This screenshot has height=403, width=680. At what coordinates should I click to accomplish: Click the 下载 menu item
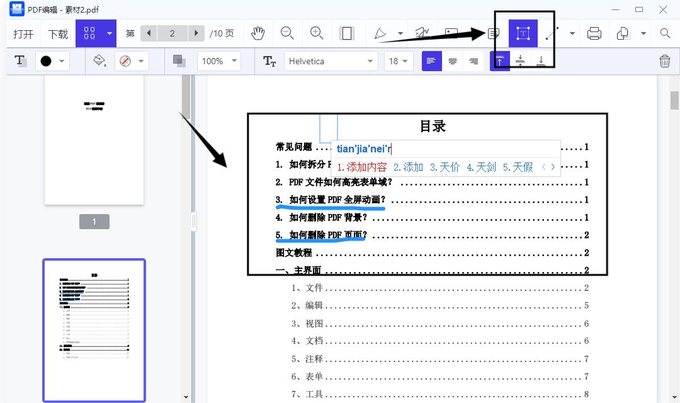(57, 33)
